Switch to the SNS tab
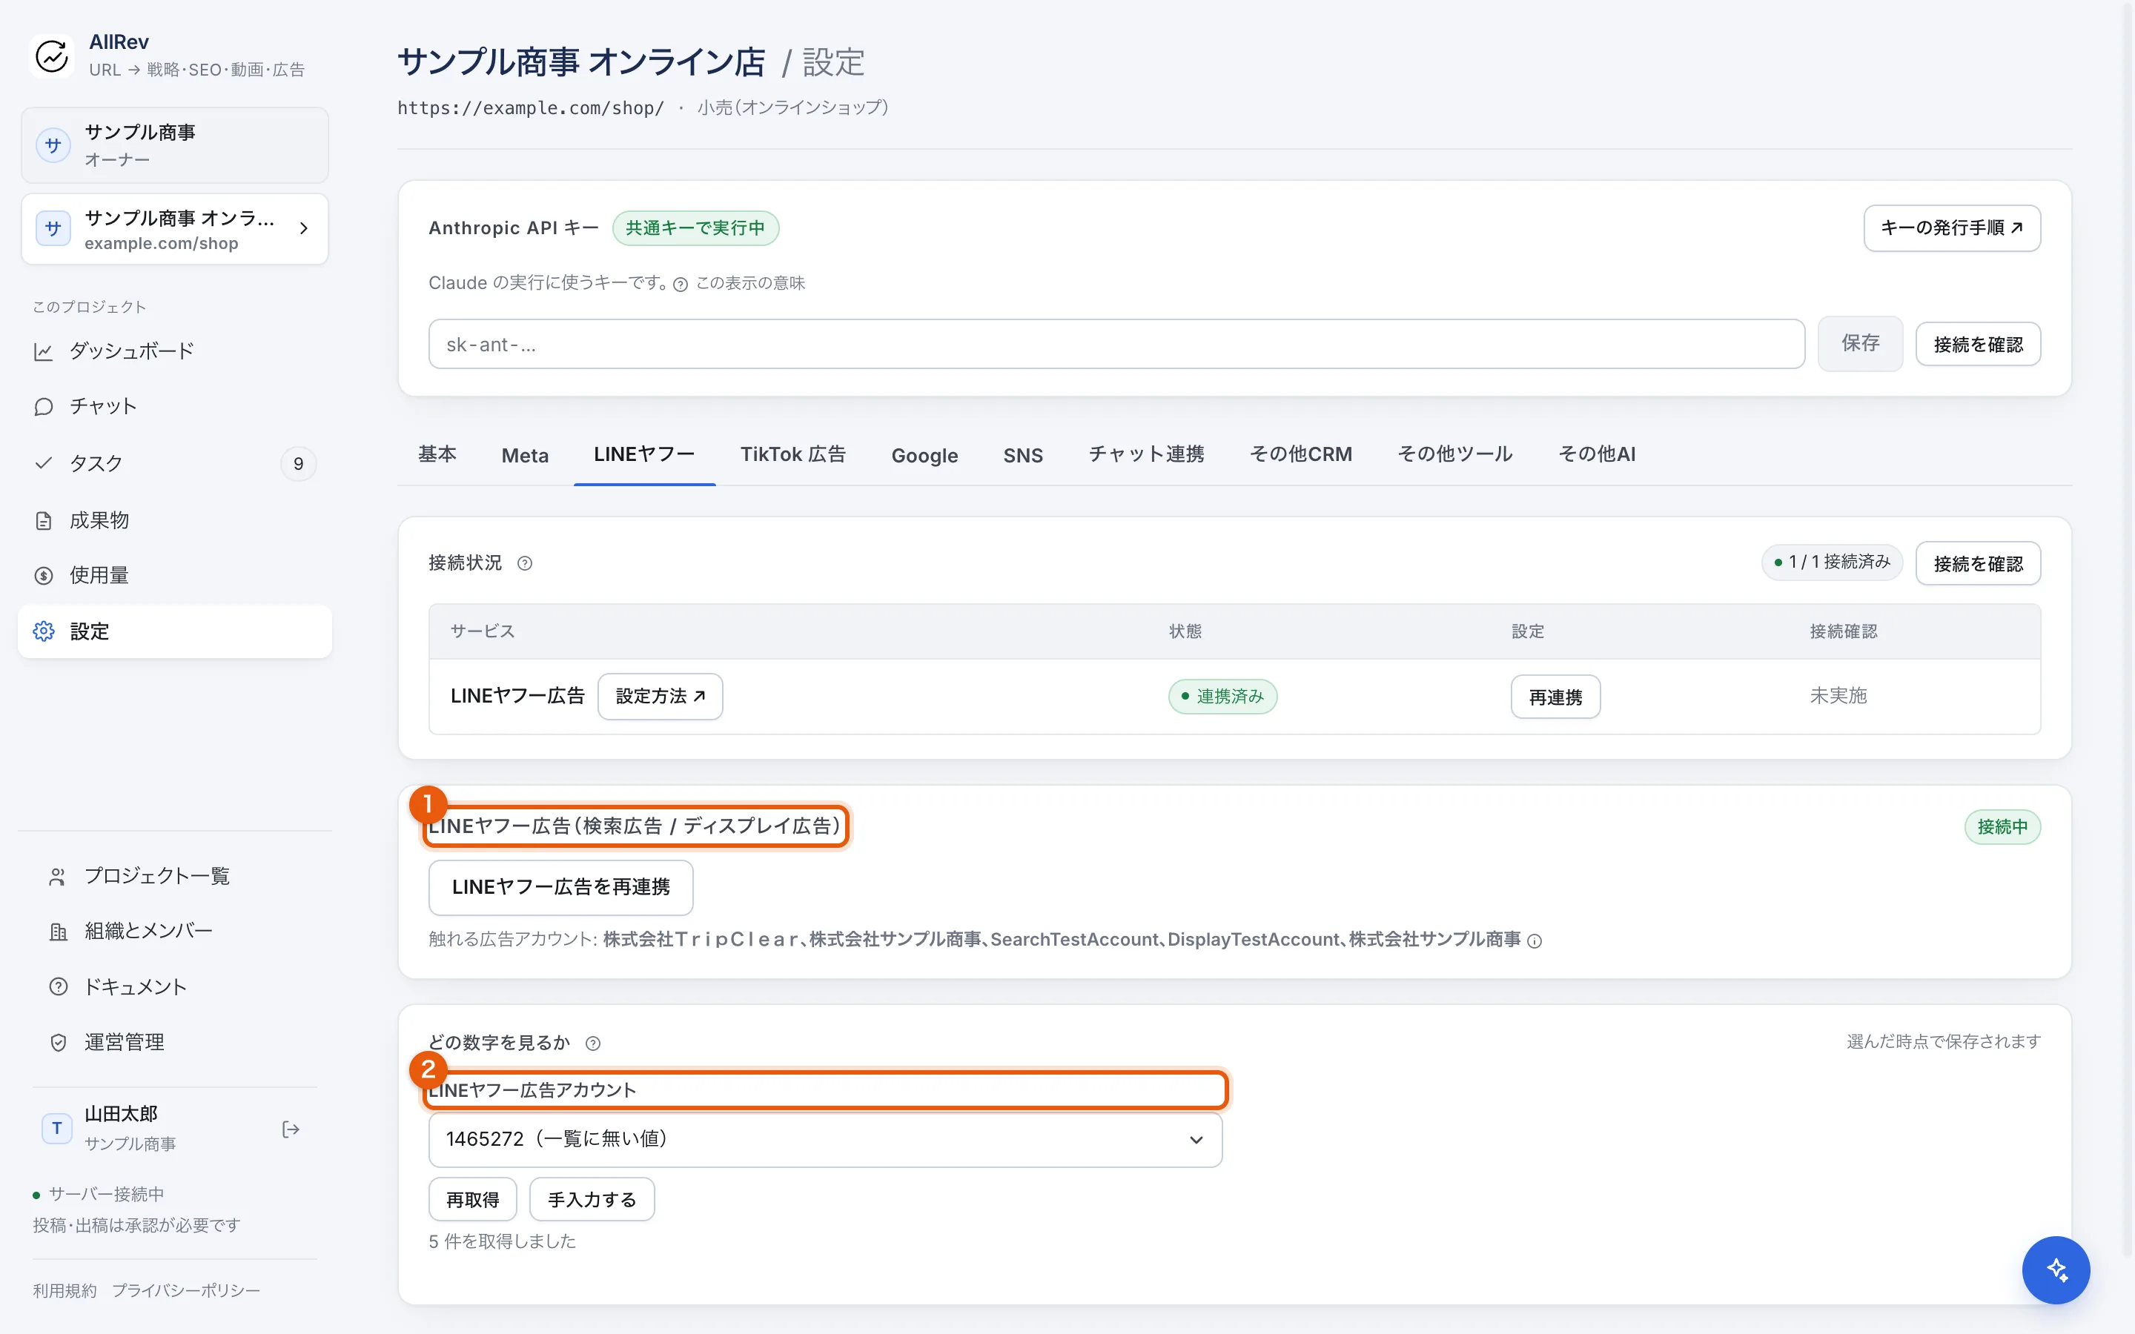 click(x=1022, y=455)
